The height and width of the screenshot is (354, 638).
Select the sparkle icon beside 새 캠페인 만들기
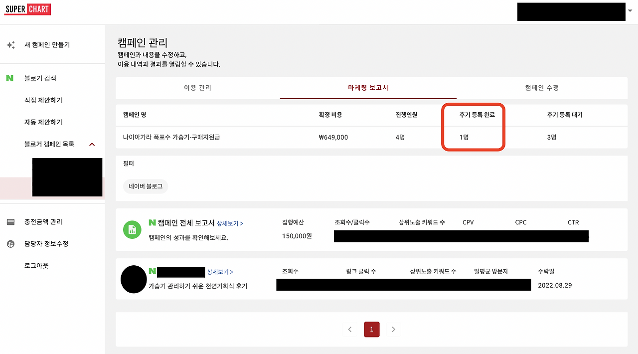tap(10, 44)
